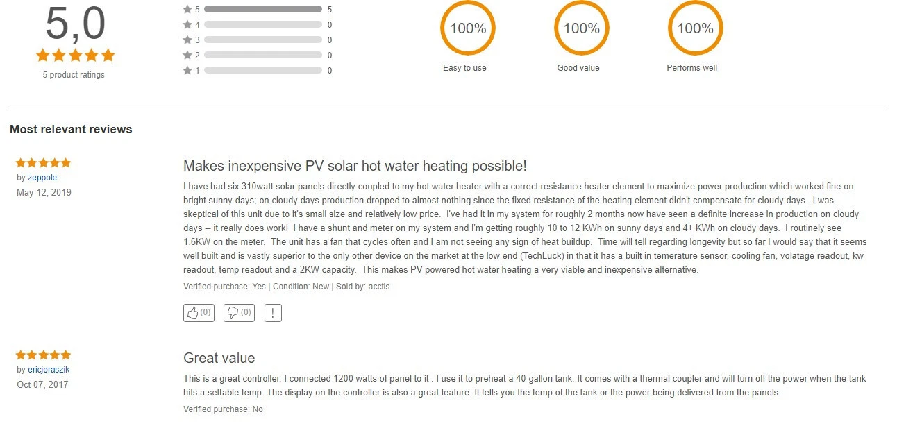Click the Most relevant reviews heading

(71, 129)
